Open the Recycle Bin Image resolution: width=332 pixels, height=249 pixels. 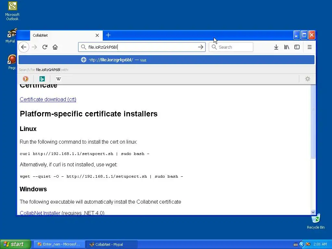316,221
